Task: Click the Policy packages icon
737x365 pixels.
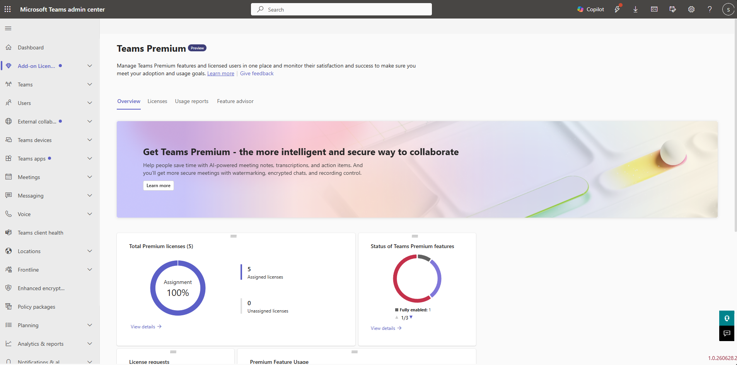Action: pos(9,307)
